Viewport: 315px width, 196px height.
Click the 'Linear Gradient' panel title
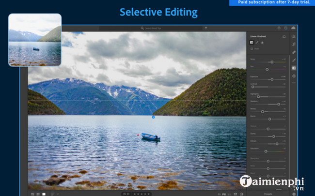258,36
